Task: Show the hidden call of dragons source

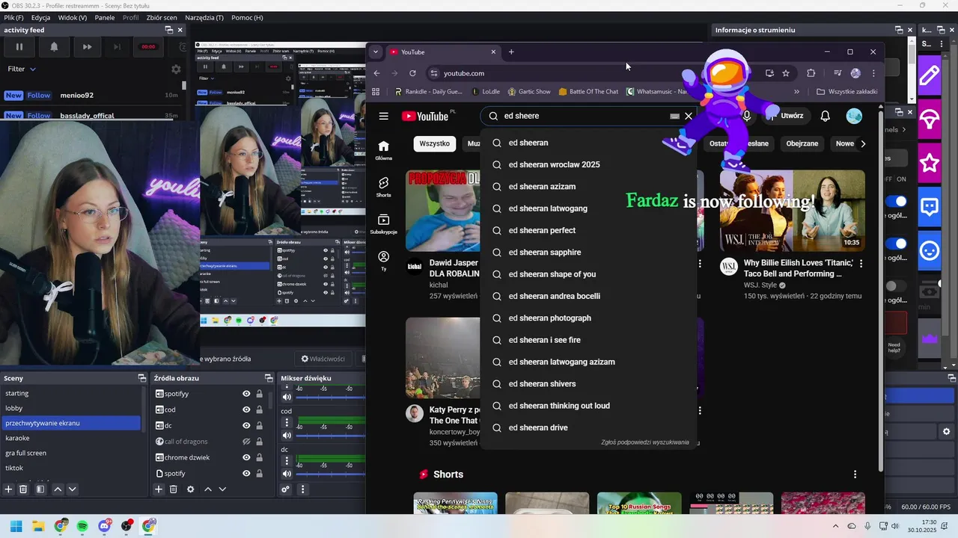Action: click(246, 442)
